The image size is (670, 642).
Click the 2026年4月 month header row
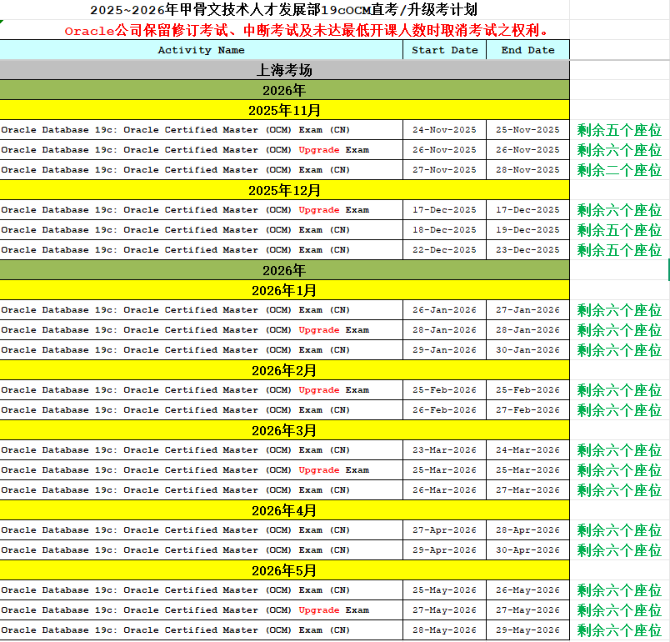point(284,510)
